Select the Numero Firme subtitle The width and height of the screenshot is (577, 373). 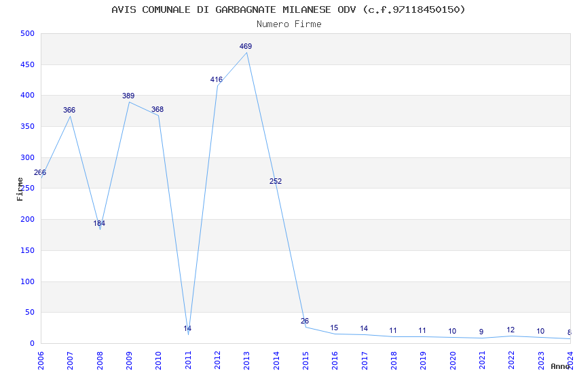289,24
